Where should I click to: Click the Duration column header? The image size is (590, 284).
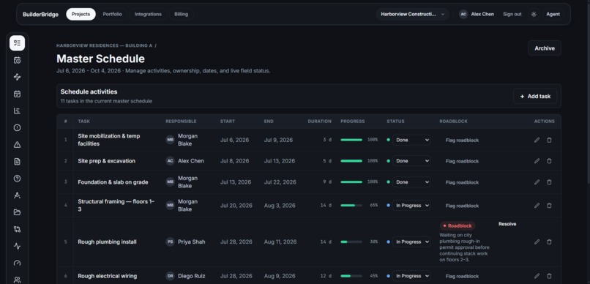point(319,122)
